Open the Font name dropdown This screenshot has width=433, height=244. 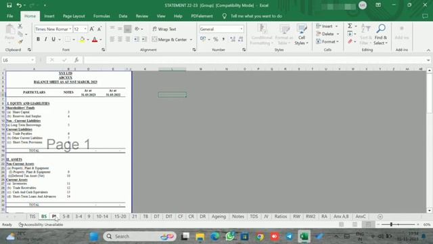(x=70, y=29)
